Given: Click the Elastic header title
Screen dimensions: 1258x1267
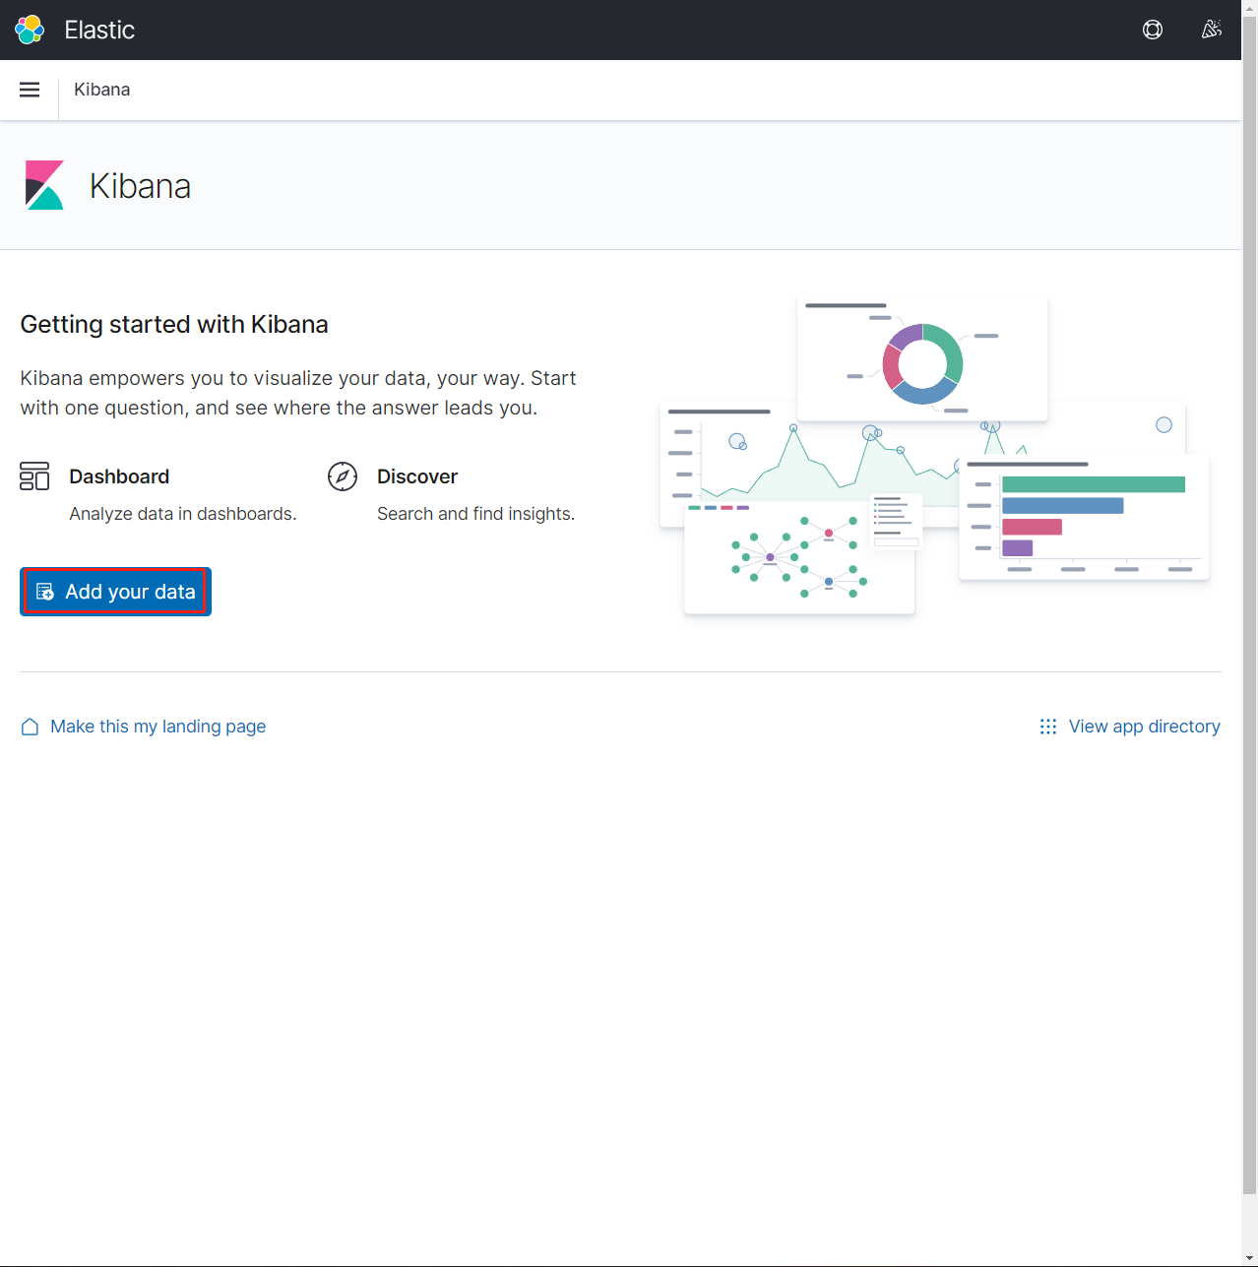Looking at the screenshot, I should [99, 30].
